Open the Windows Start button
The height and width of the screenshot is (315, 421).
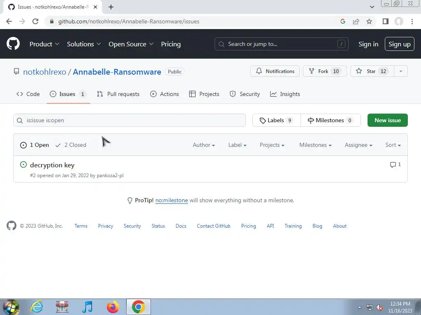(x=11, y=307)
